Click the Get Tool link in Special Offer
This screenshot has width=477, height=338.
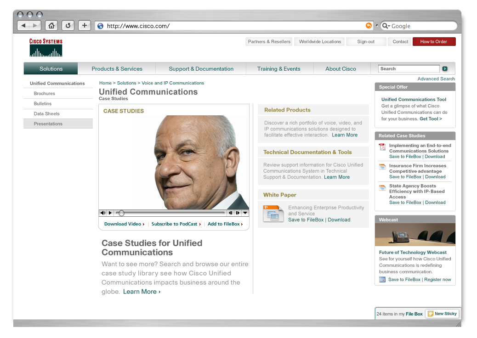[x=431, y=119]
